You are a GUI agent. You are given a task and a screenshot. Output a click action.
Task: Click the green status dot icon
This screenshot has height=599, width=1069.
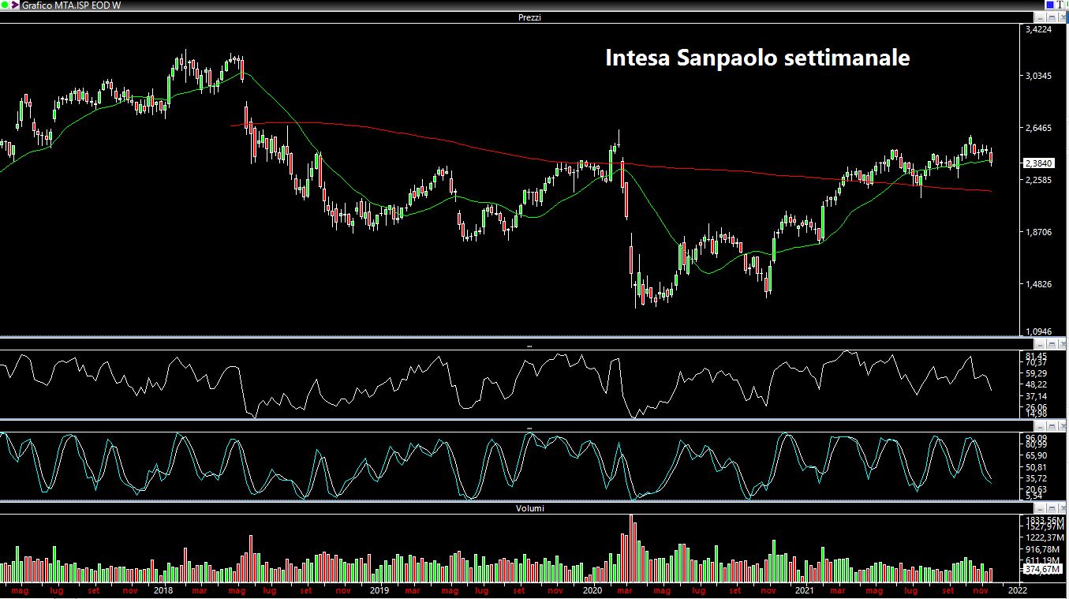pyautogui.click(x=5, y=6)
